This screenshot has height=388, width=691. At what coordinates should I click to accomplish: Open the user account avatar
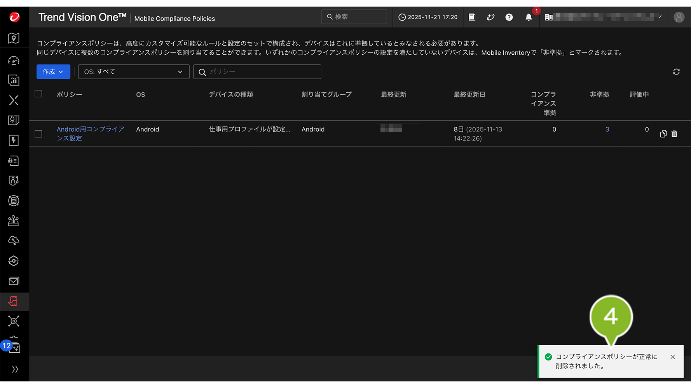click(x=679, y=17)
